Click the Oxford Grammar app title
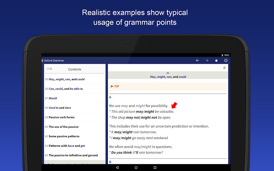The height and width of the screenshot is (171, 274). [54, 61]
